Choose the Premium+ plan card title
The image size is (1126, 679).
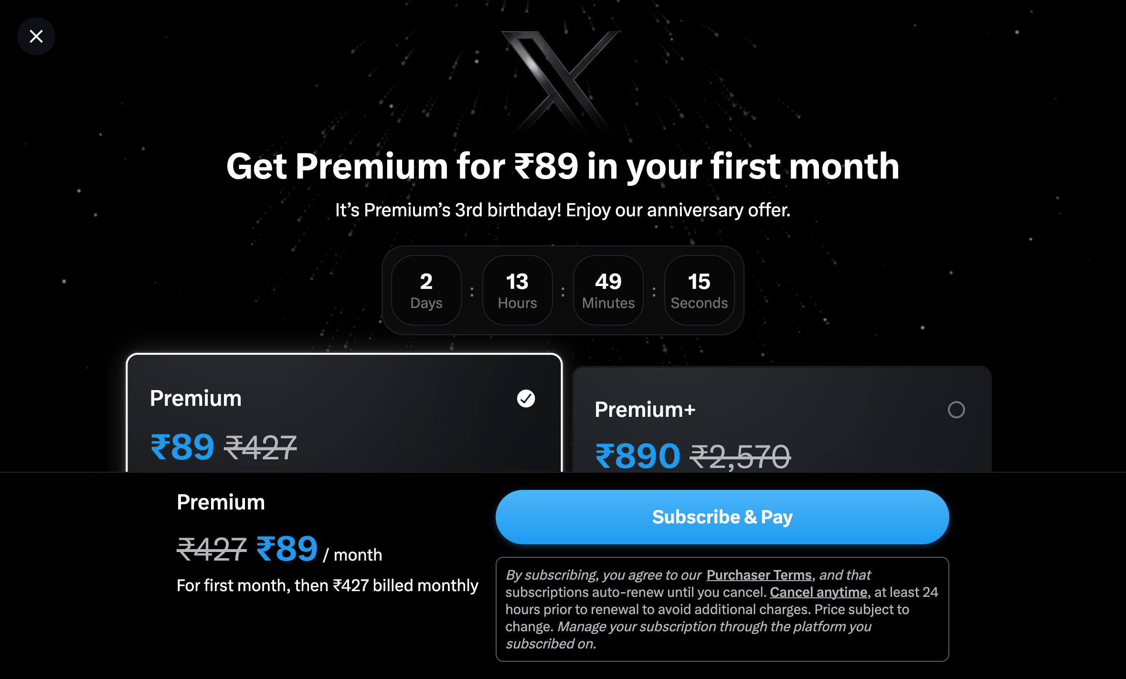pos(645,410)
